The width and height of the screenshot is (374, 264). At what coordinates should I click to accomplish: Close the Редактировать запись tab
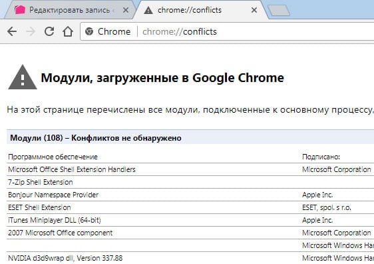[x=126, y=10]
